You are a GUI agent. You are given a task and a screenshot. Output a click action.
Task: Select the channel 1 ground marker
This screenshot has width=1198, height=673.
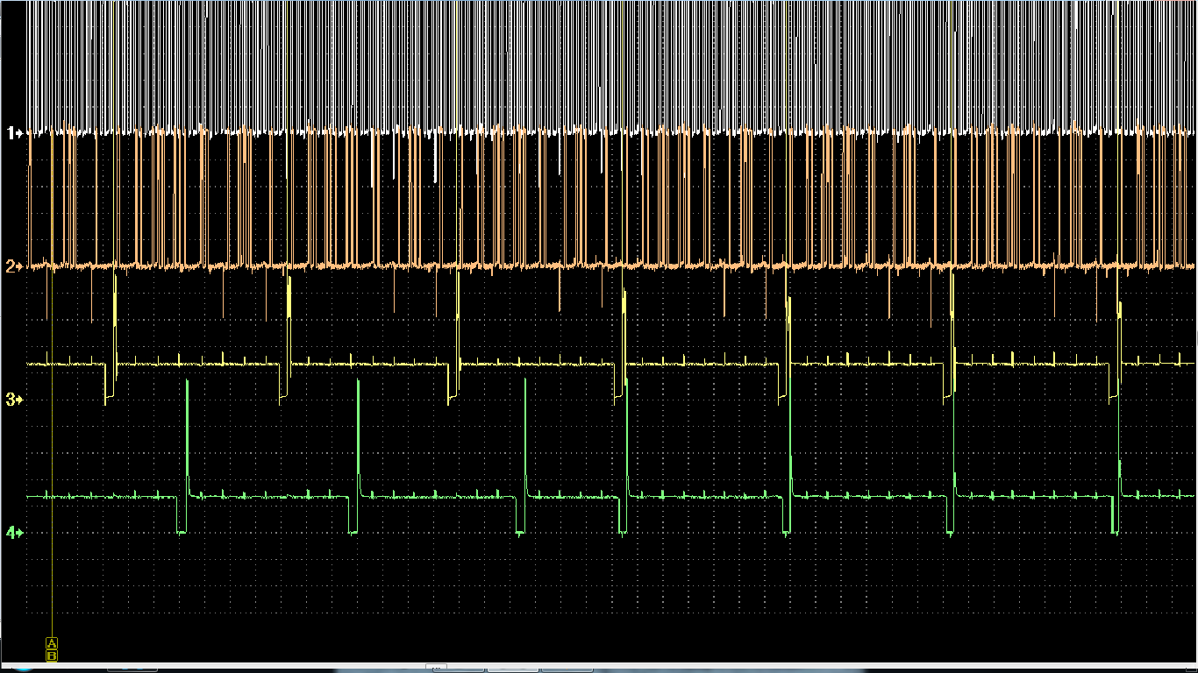[x=13, y=133]
